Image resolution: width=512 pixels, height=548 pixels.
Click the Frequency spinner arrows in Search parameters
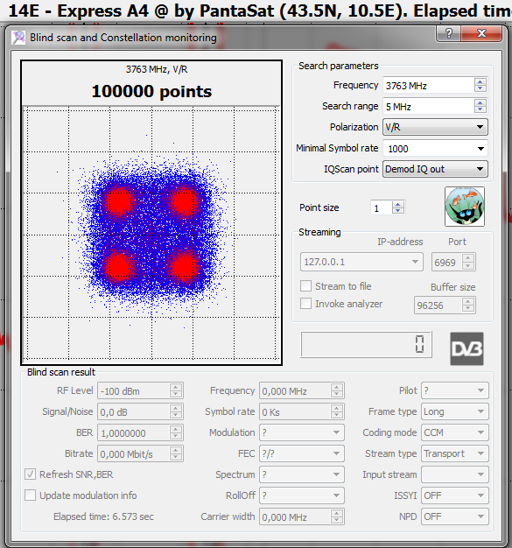pyautogui.click(x=480, y=85)
